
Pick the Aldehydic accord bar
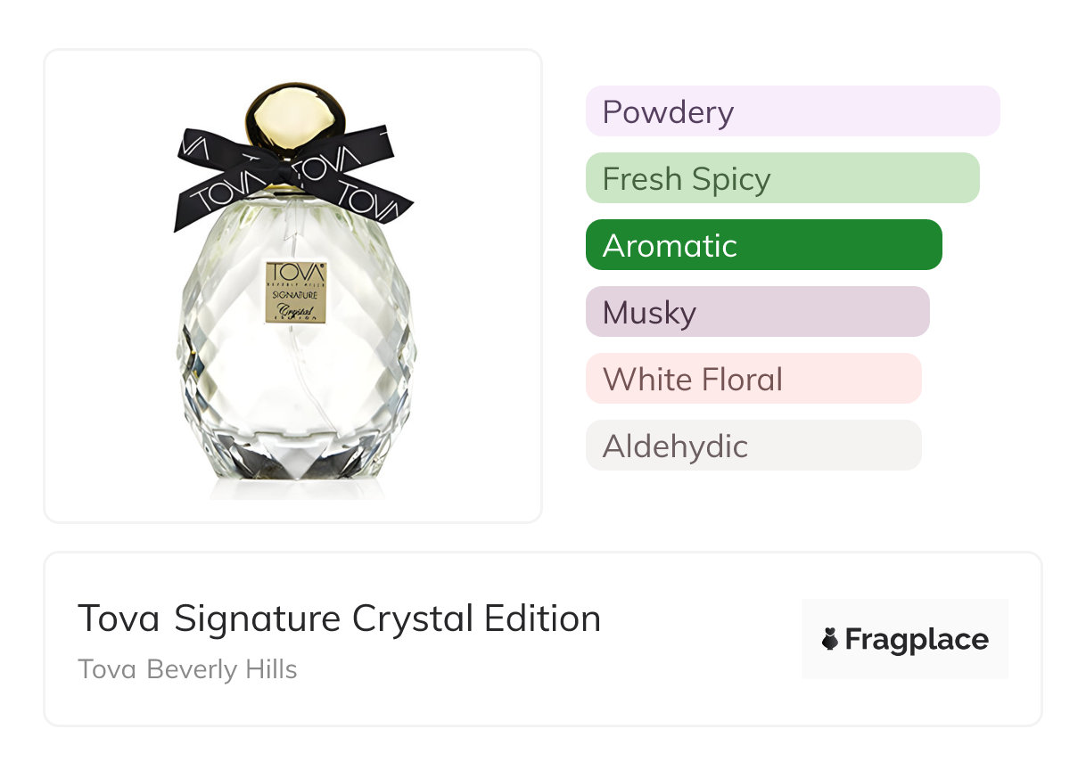pyautogui.click(x=753, y=446)
